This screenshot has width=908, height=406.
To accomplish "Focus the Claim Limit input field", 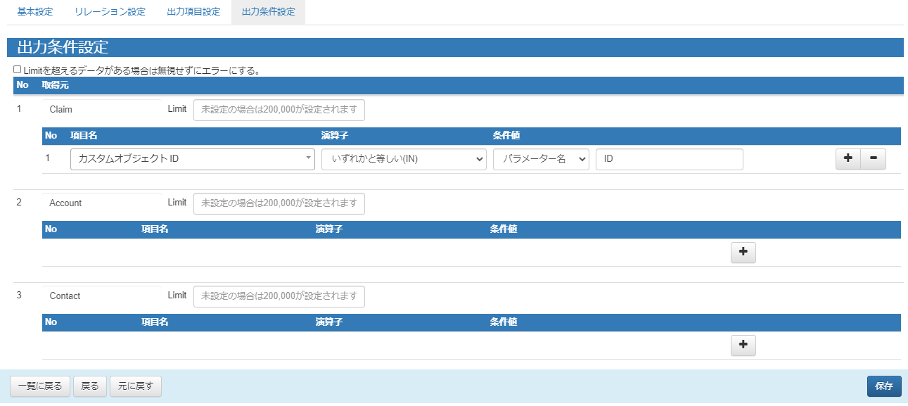I will pos(279,110).
